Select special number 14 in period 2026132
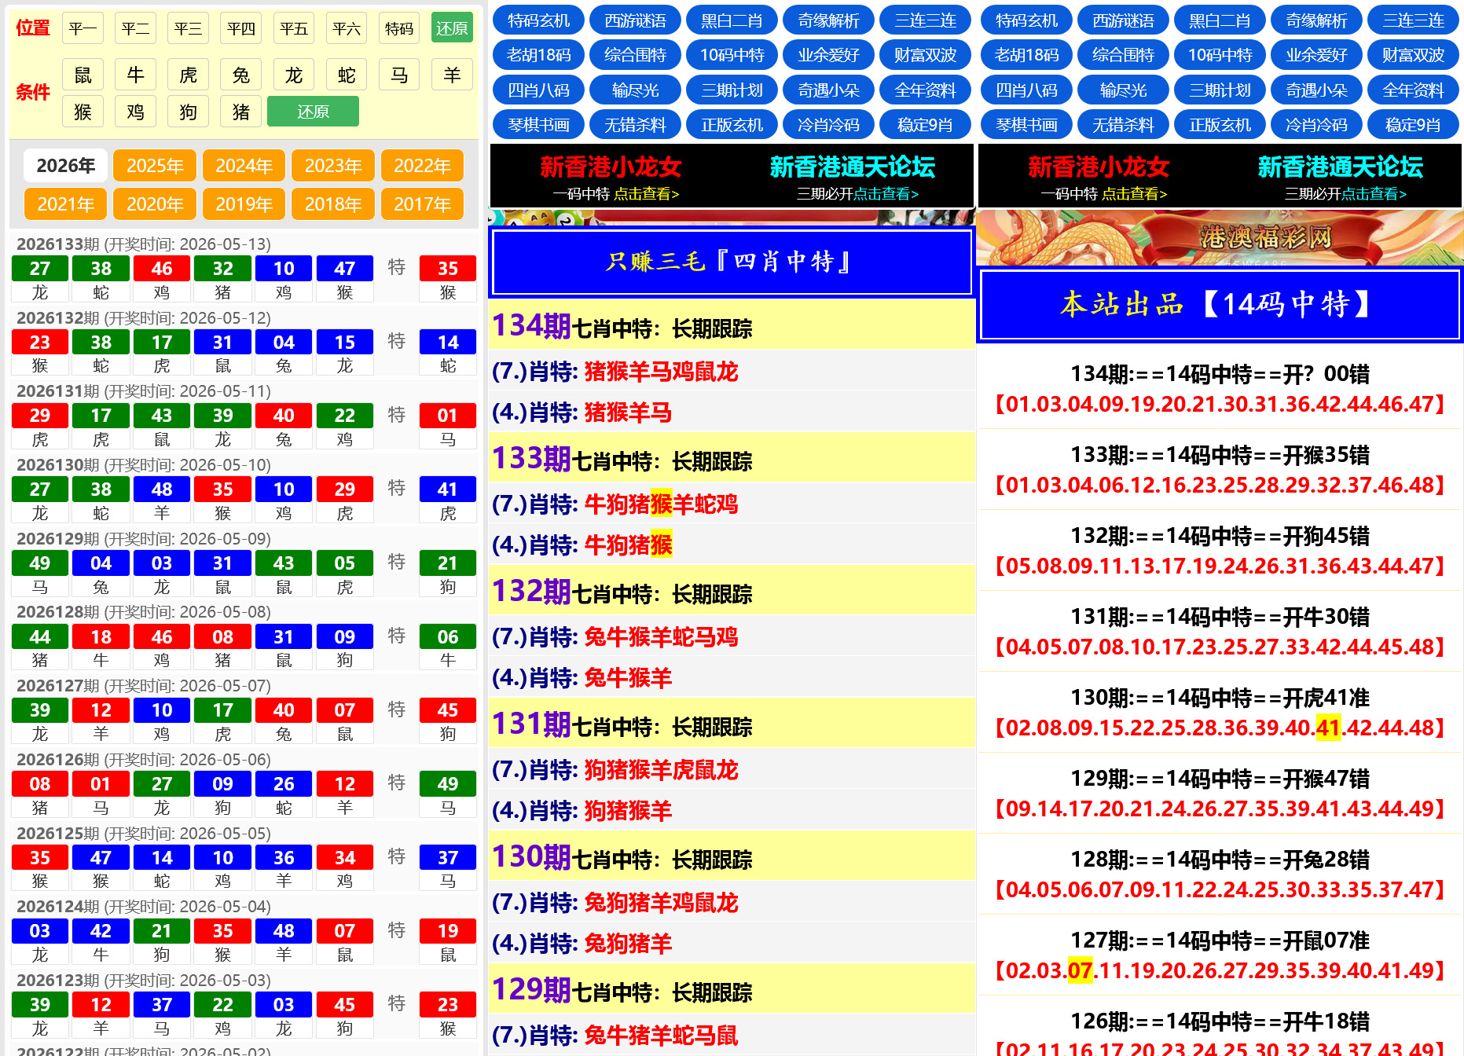Image resolution: width=1464 pixels, height=1056 pixels. 447,343
